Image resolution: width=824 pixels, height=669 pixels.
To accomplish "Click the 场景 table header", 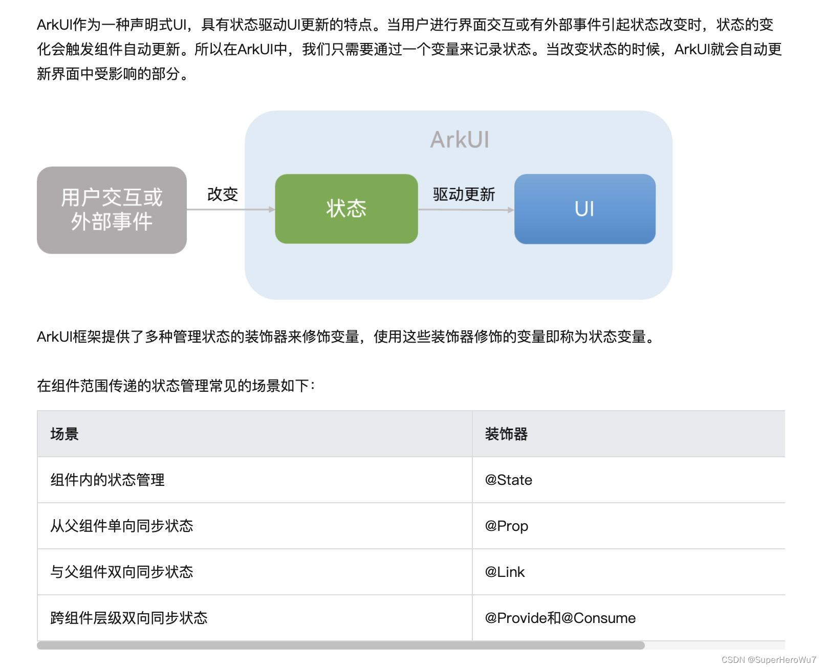I will pos(255,434).
